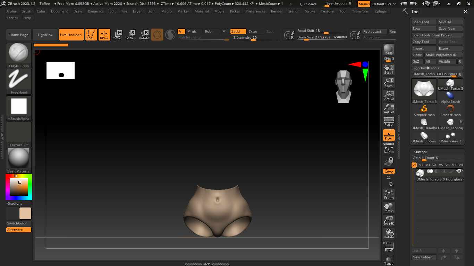Image resolution: width=474 pixels, height=266 pixels.
Task: Select the Move transform tool
Action: point(117,35)
